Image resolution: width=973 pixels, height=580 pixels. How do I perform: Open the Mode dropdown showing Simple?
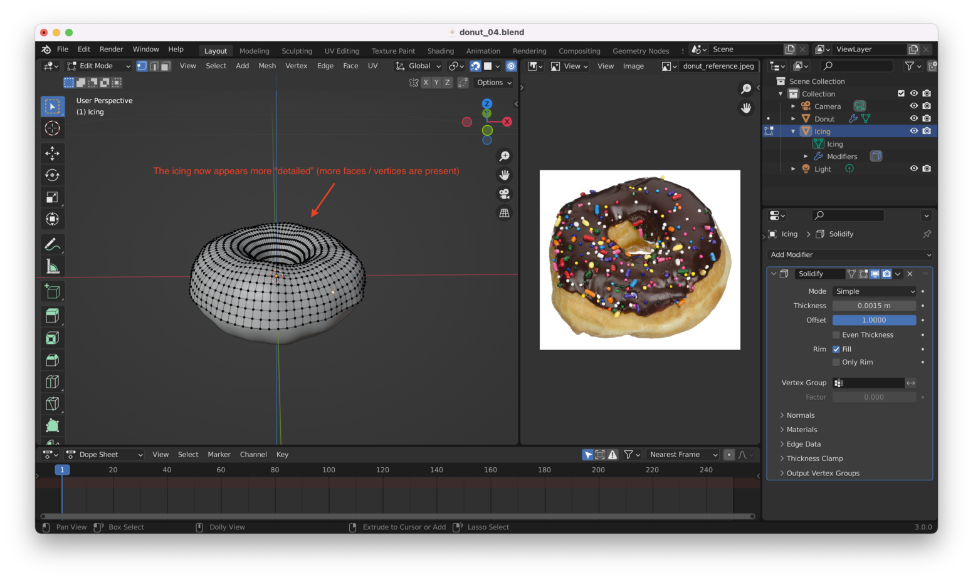pyautogui.click(x=874, y=291)
